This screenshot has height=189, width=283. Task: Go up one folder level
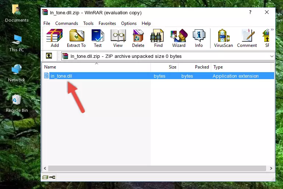[x=49, y=56]
